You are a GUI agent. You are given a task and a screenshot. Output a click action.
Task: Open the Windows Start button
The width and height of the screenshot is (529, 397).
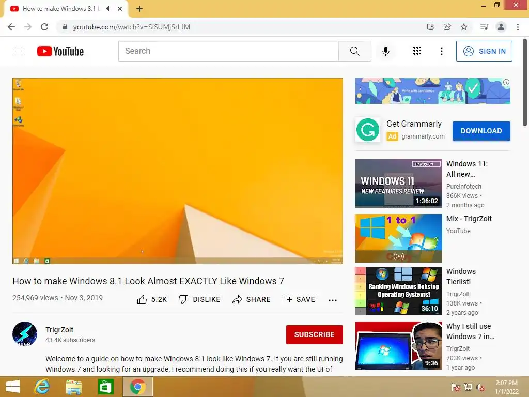click(13, 387)
